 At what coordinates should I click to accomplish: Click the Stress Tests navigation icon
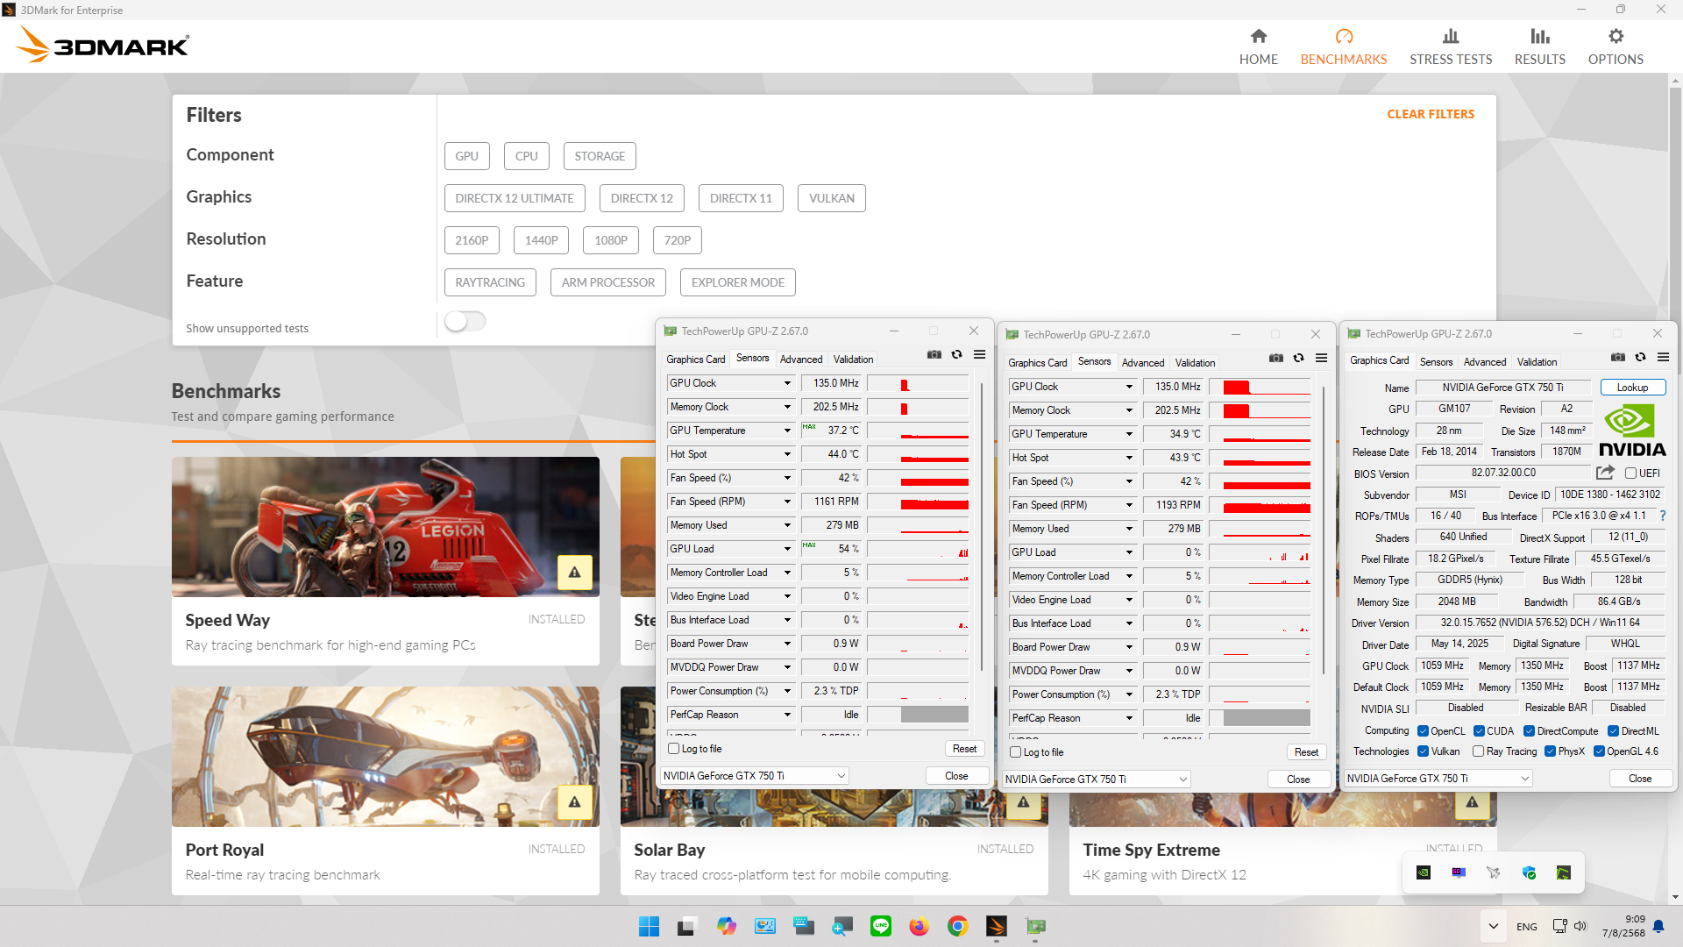1450,37
